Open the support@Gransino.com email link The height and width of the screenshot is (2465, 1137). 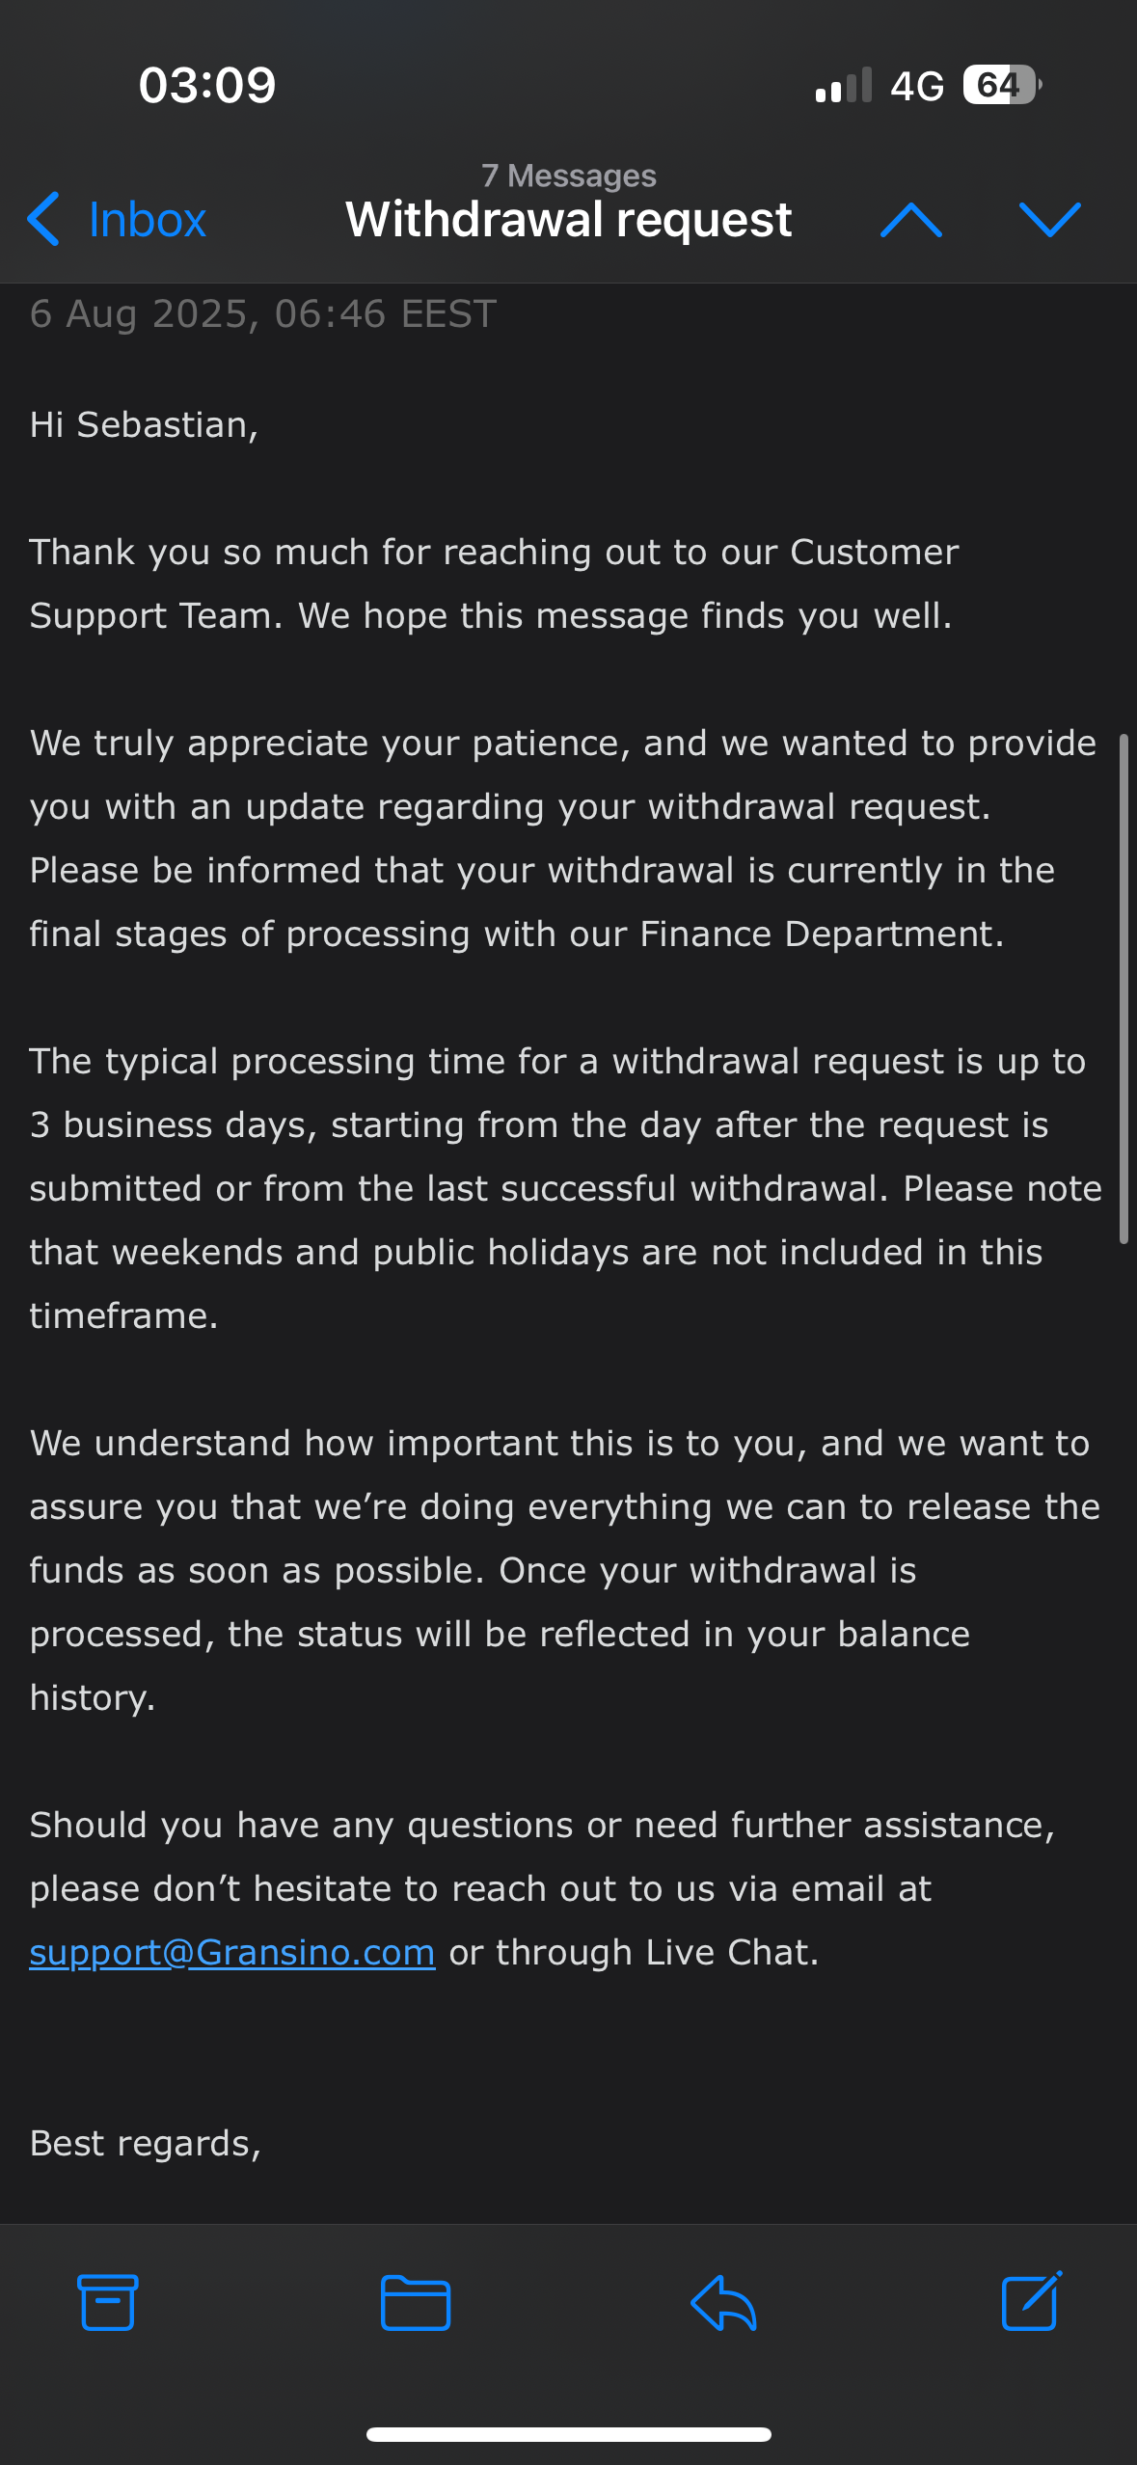click(x=232, y=1952)
